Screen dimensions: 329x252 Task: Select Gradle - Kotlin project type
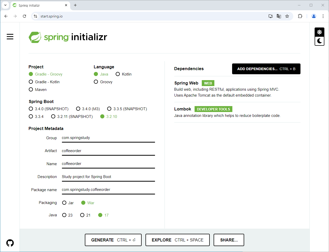click(x=44, y=82)
